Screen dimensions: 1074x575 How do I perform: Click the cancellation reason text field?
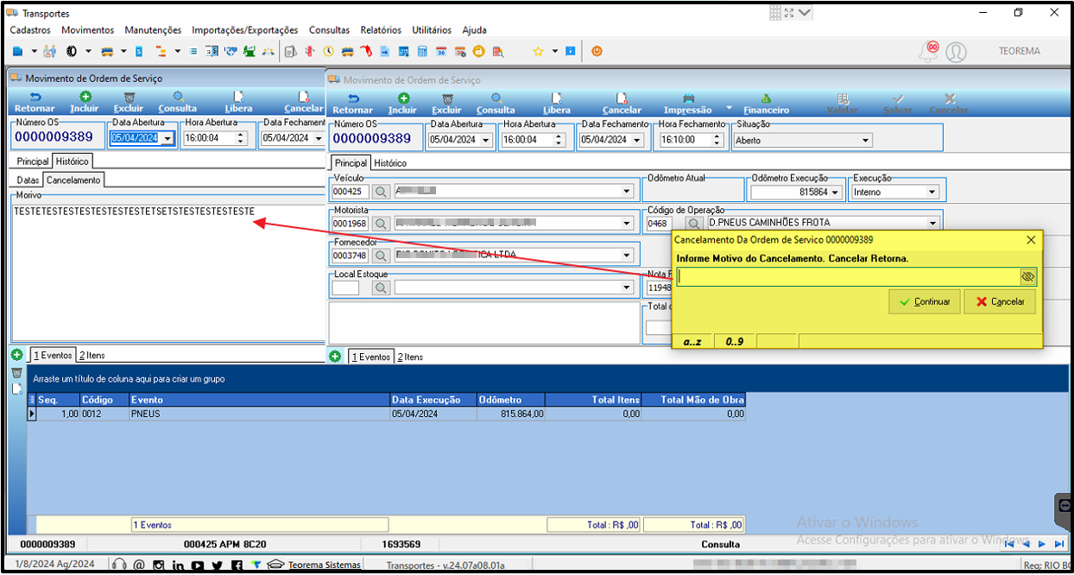tap(848, 277)
